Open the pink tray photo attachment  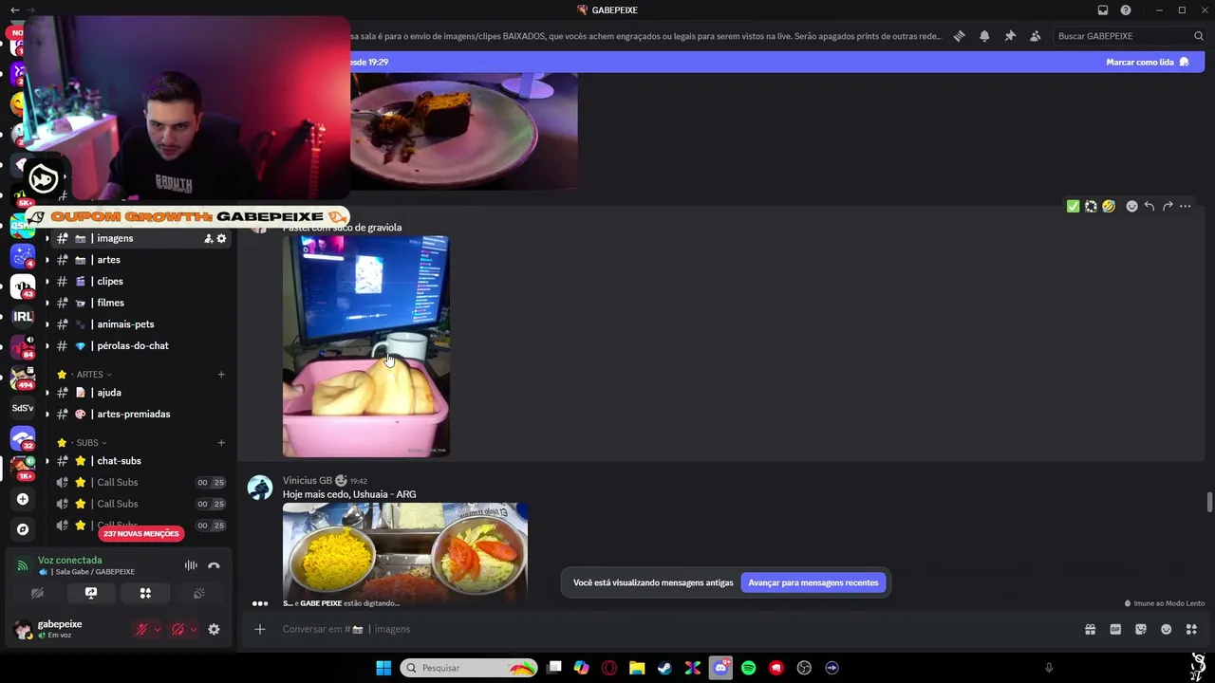(366, 346)
